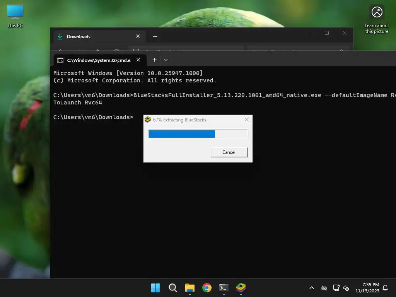Switch to BlueStacks installer in taskbar
This screenshot has width=396, height=297.
241,288
